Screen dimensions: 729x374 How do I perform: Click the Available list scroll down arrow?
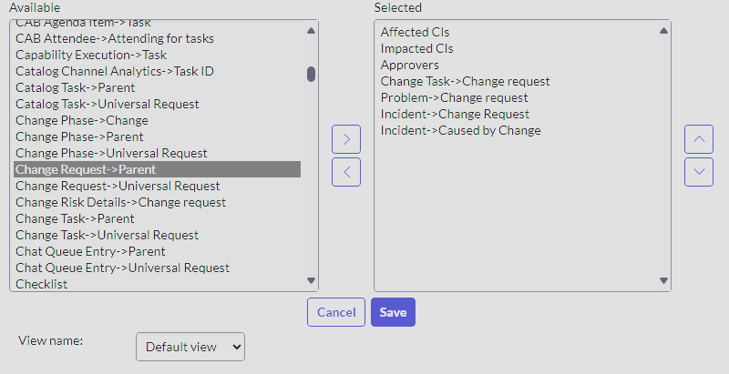pyautogui.click(x=311, y=280)
